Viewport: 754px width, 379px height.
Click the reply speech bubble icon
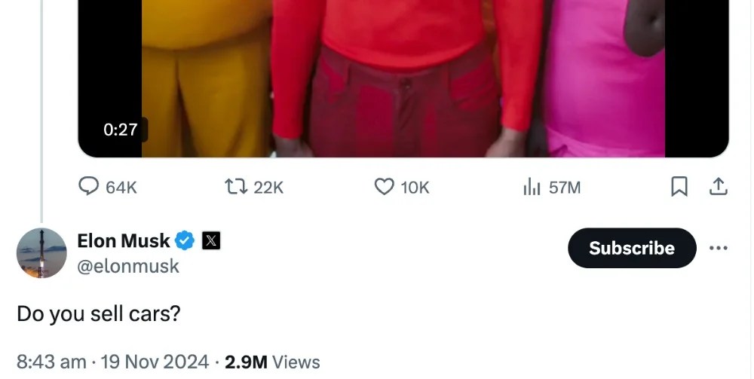tap(88, 186)
